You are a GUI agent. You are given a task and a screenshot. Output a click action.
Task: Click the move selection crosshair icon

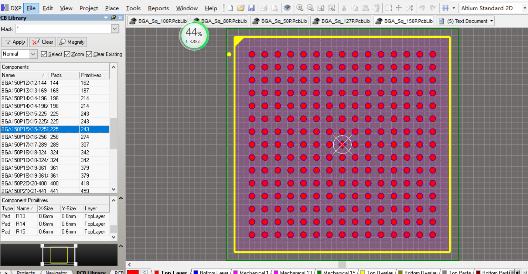point(399,8)
